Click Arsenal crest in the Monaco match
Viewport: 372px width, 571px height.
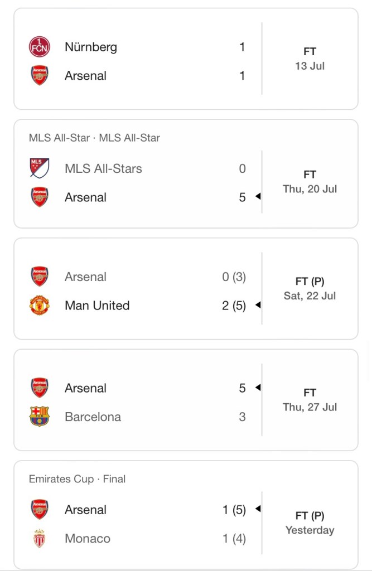(x=39, y=510)
